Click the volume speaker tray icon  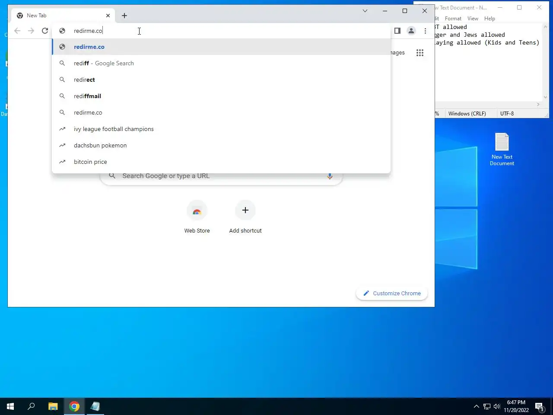click(497, 406)
